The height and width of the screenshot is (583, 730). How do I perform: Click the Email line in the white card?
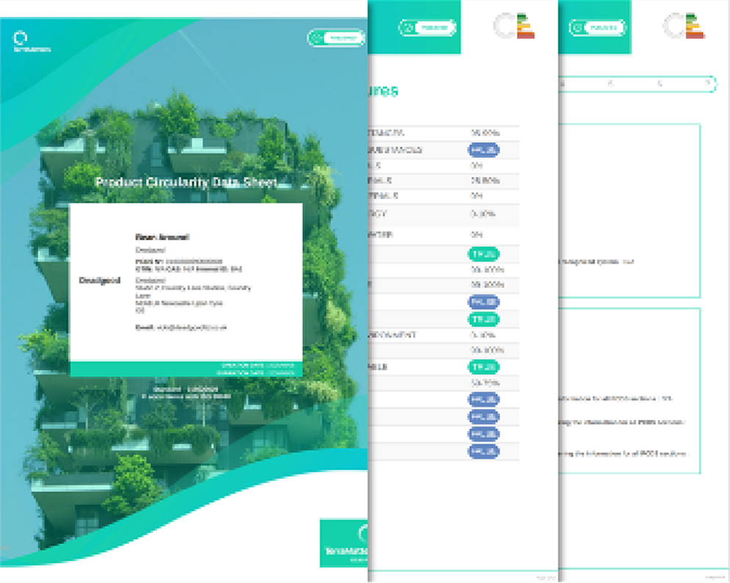181,327
